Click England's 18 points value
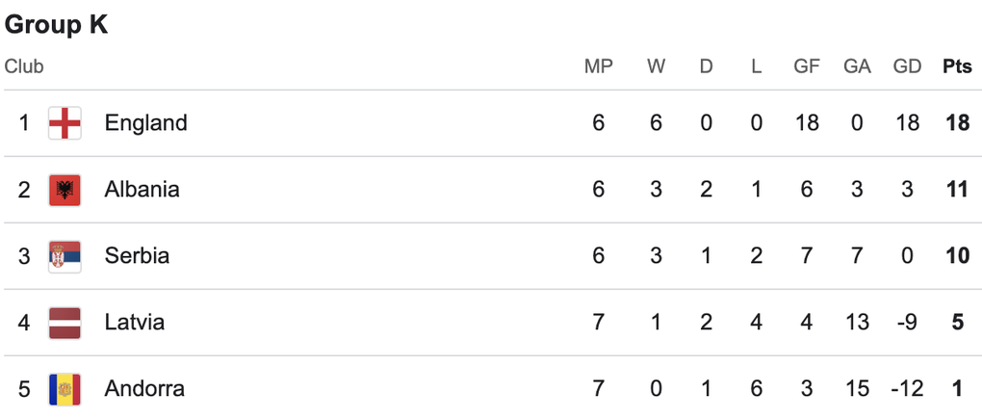This screenshot has width=982, height=418. coord(957,123)
